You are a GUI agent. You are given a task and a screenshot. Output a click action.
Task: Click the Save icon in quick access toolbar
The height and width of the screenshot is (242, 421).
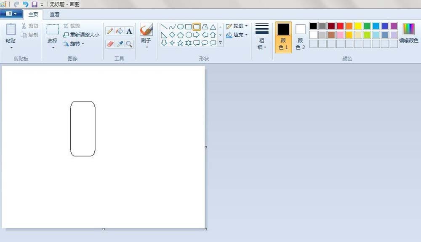[x=35, y=4]
